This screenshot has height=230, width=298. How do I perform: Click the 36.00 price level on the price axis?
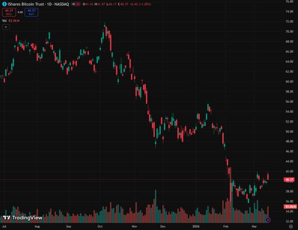pyautogui.click(x=289, y=201)
